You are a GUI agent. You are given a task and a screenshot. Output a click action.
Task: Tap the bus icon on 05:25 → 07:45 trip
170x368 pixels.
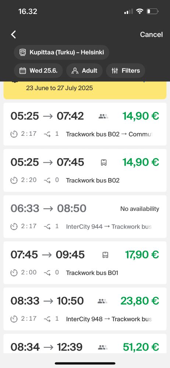[x=104, y=162]
